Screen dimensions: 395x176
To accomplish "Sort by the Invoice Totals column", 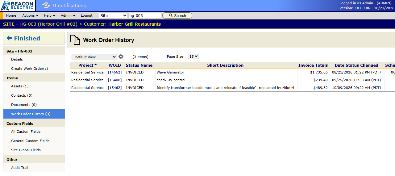I will 313,65.
